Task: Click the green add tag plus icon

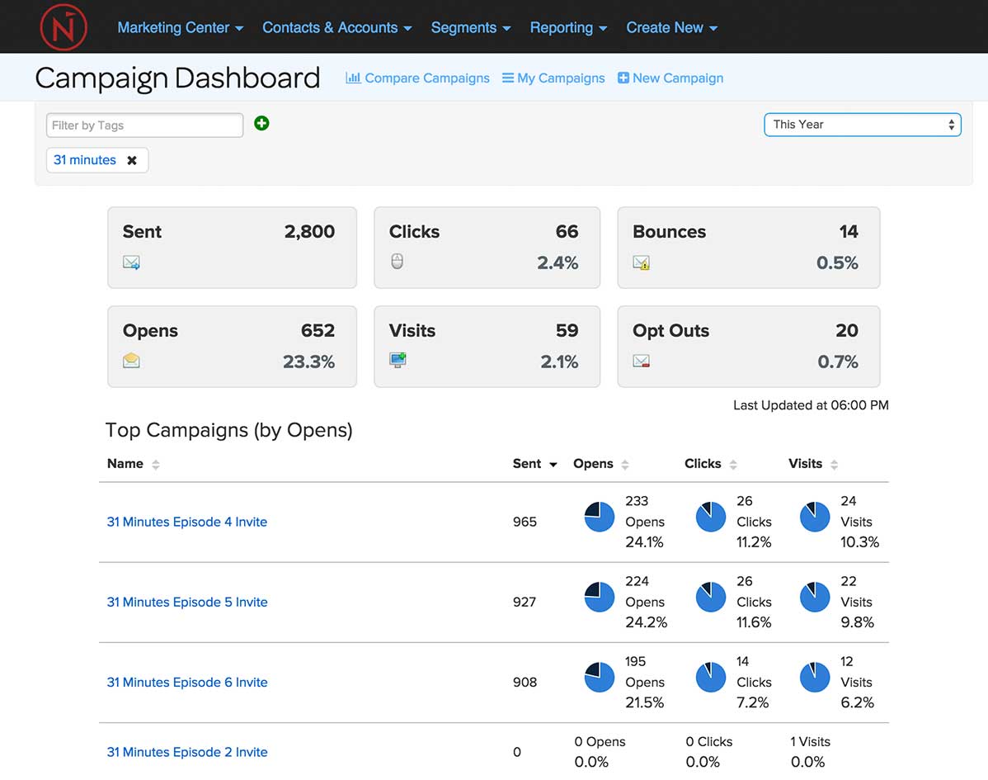Action: coord(261,123)
